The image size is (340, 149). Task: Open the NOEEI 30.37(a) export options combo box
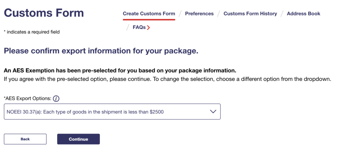point(112,112)
